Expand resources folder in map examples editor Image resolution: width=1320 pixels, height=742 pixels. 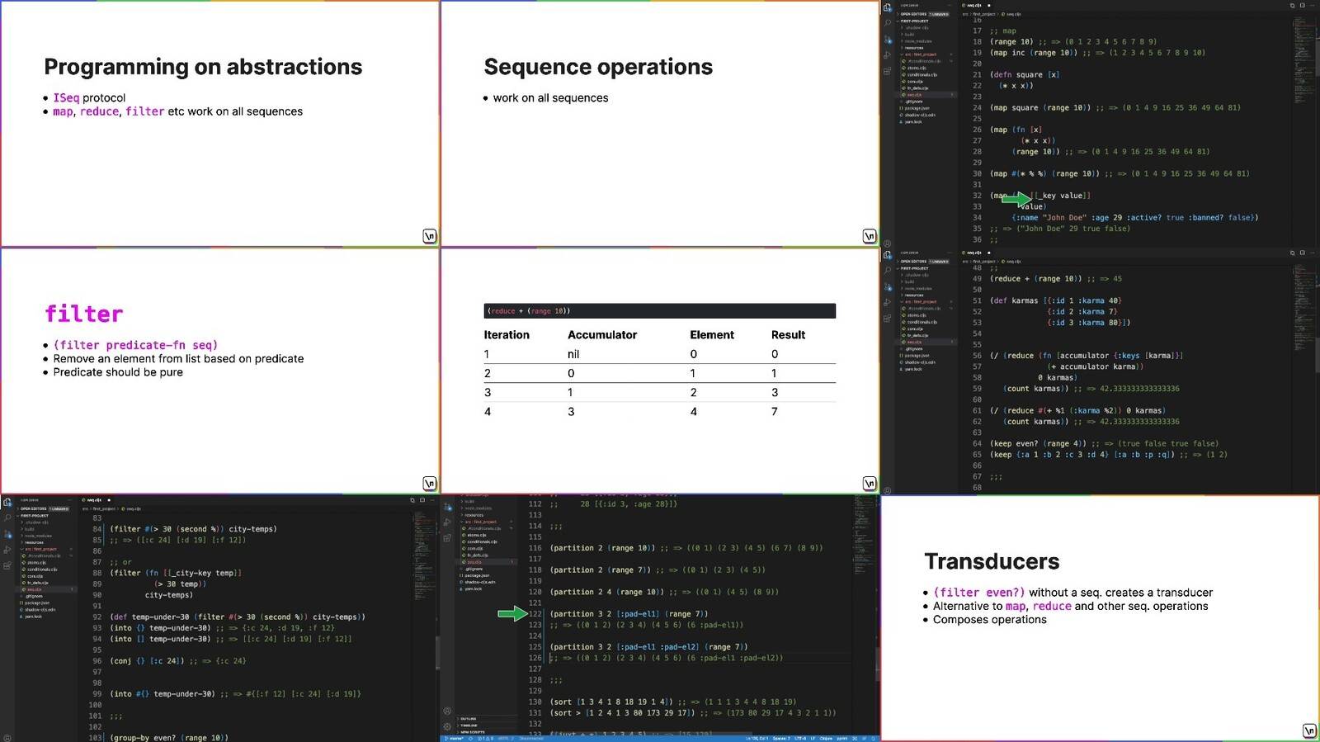[912, 48]
